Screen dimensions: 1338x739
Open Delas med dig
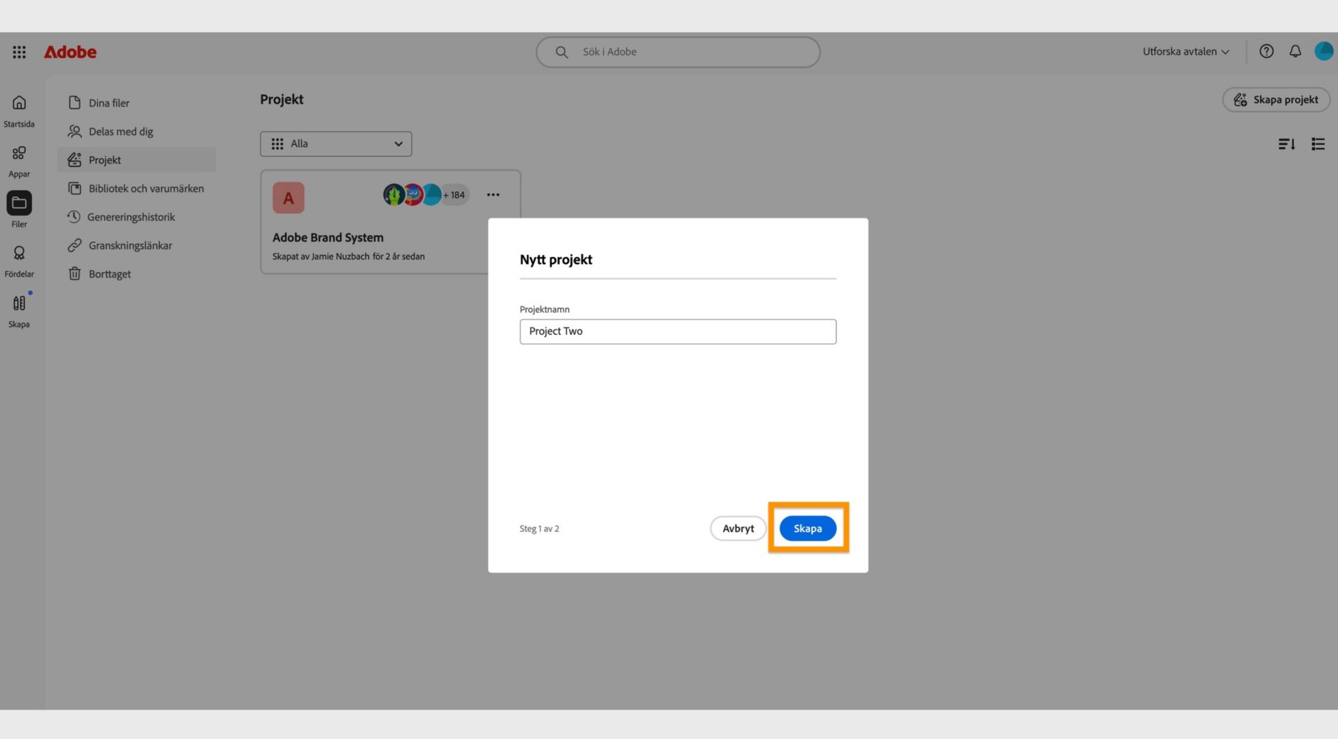pos(137,132)
